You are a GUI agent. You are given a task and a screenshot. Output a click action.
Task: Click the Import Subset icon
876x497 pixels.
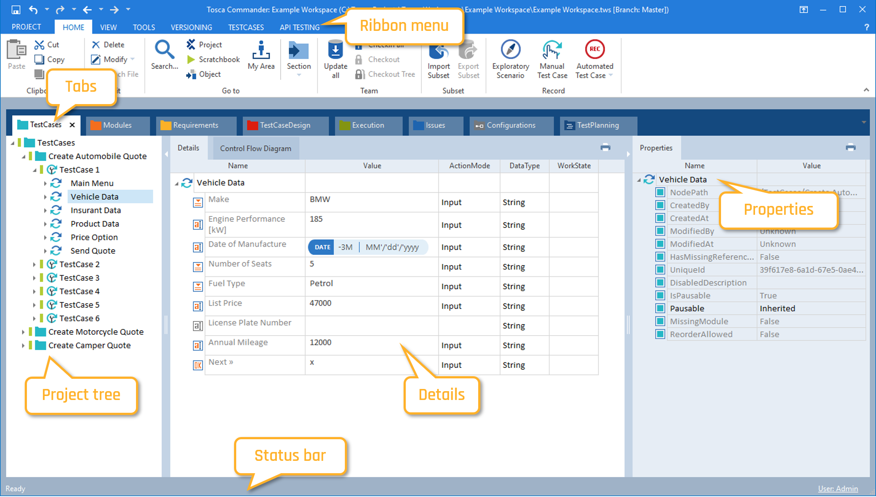tap(438, 50)
